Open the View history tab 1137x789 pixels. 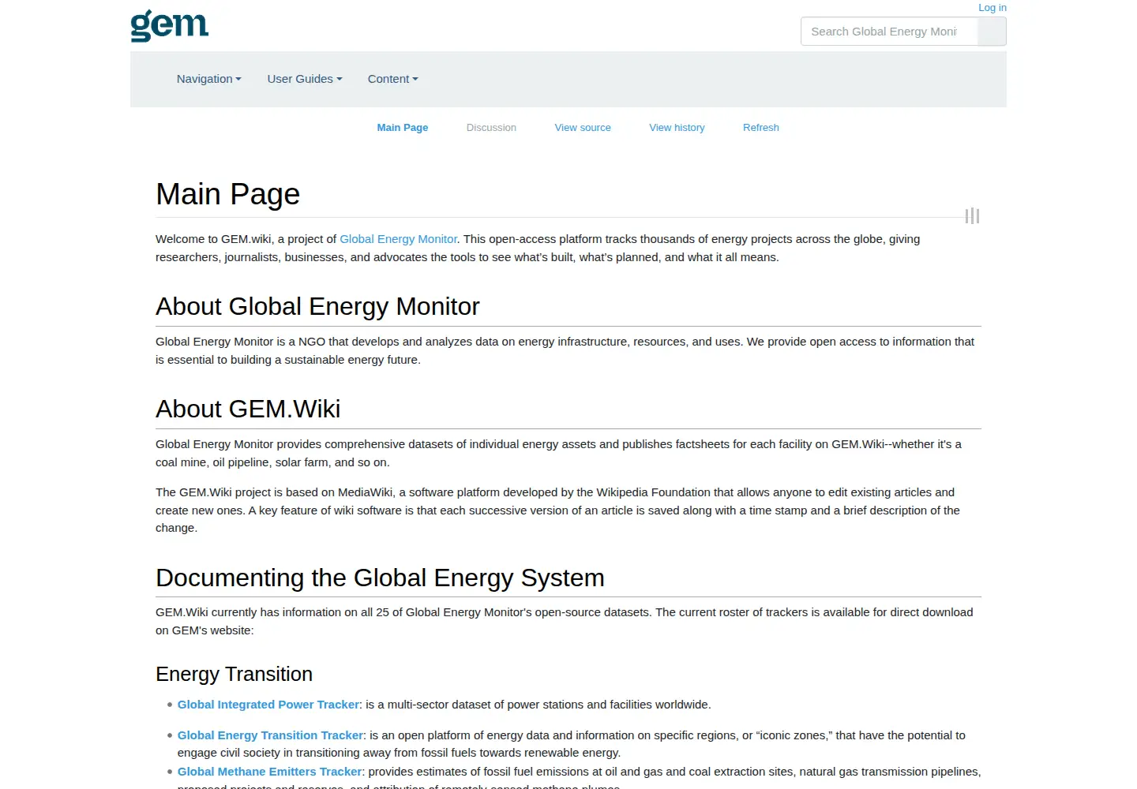(677, 127)
